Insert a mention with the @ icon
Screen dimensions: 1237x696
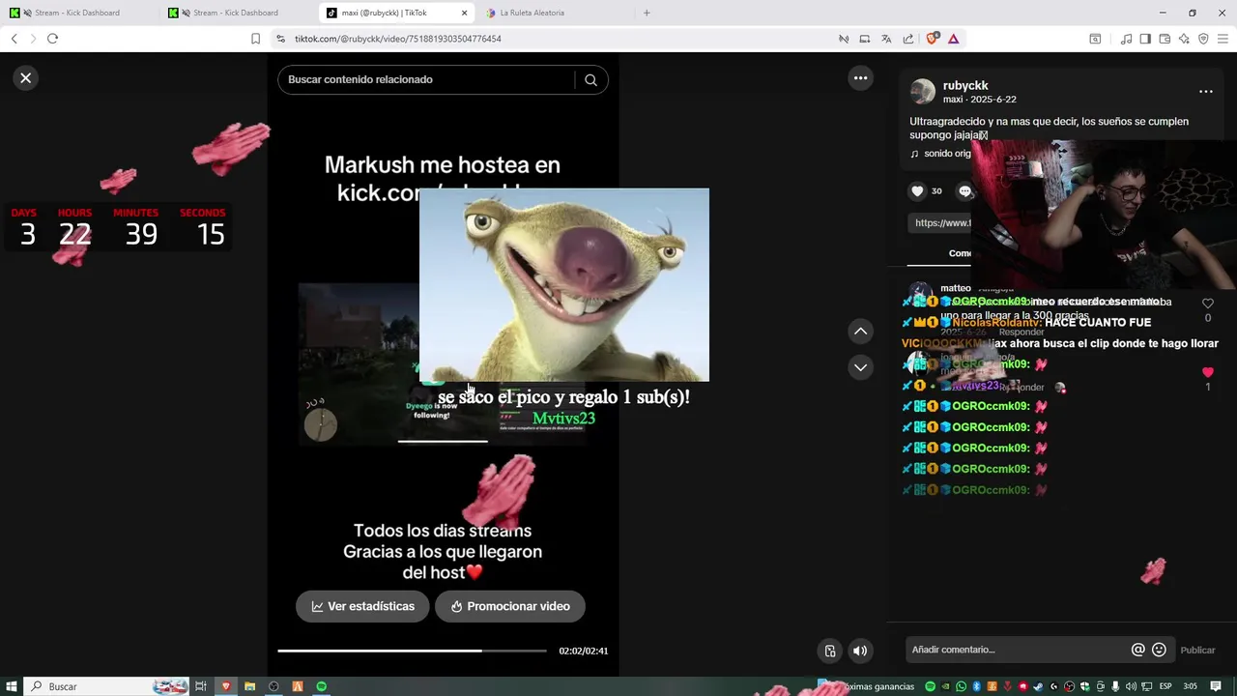1137,650
